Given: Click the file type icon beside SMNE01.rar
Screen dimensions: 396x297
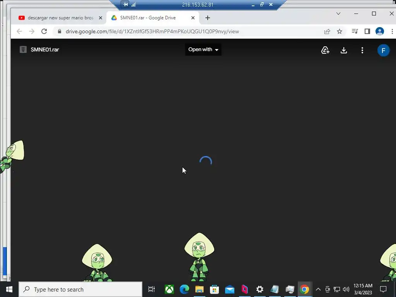Looking at the screenshot, I should (x=23, y=49).
